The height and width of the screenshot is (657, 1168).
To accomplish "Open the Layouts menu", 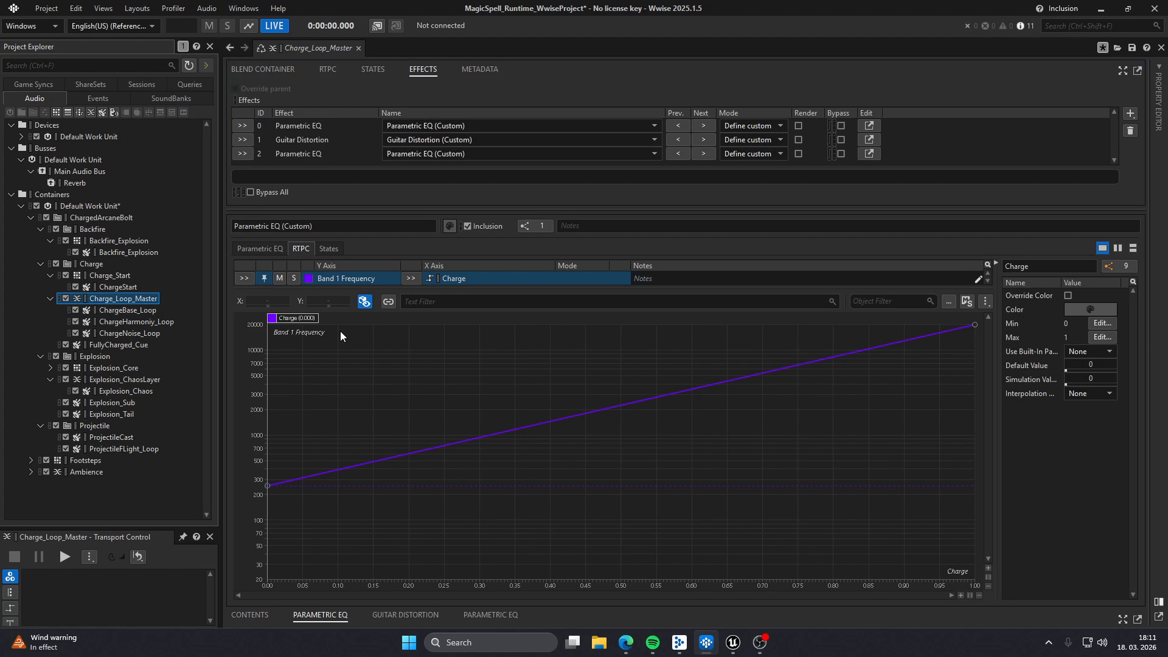I will coord(137,9).
